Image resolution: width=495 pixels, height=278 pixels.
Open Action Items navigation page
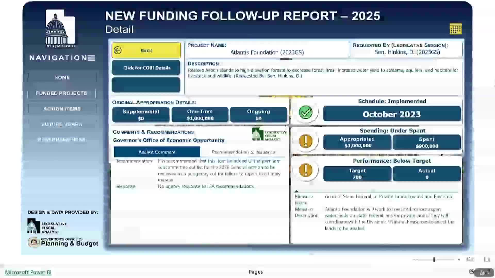62,109
